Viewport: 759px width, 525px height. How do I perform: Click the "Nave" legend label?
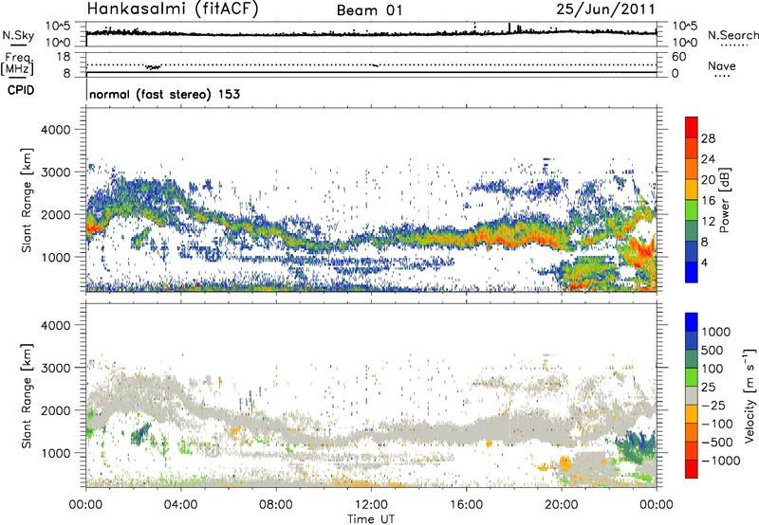721,66
